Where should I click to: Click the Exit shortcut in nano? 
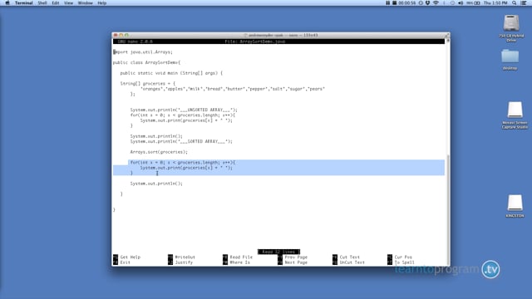pyautogui.click(x=121, y=262)
